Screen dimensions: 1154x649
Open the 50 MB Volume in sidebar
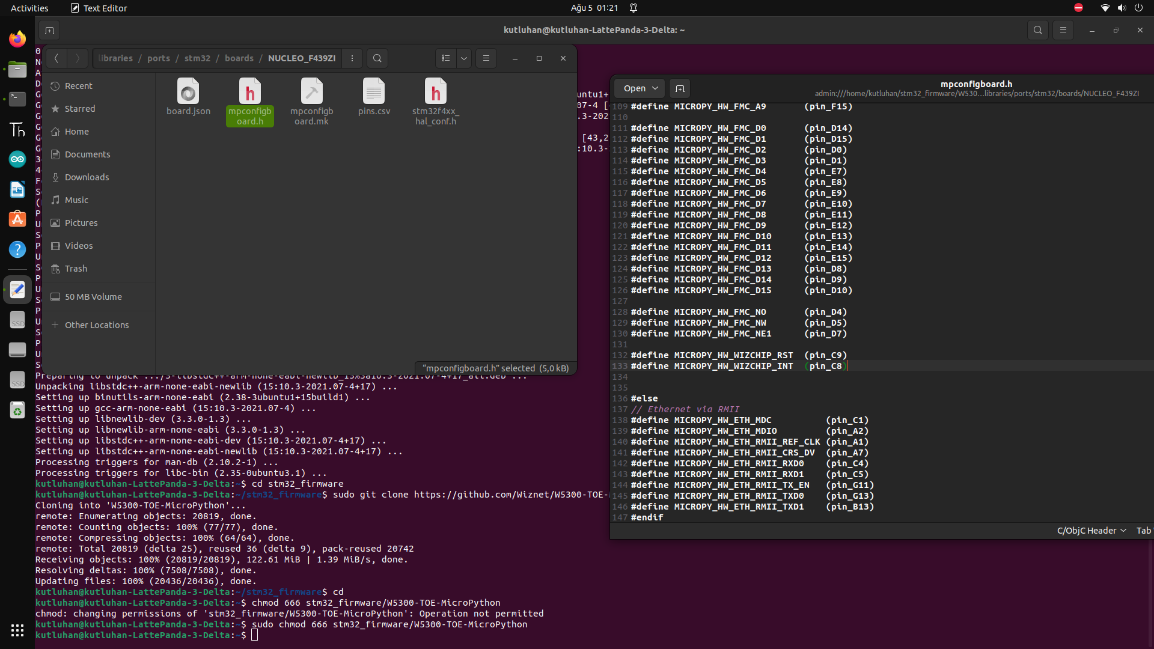coord(93,296)
